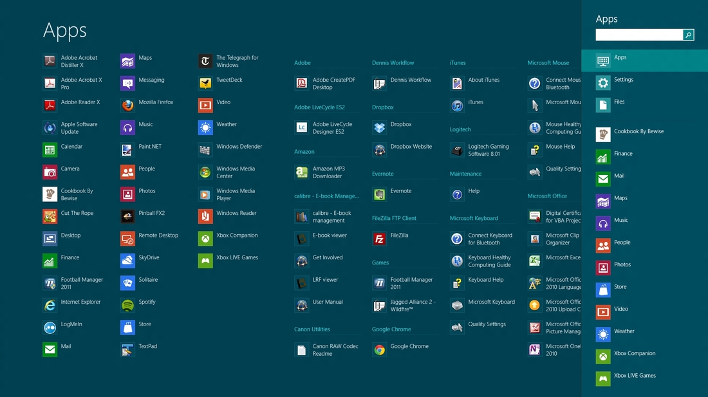Click the Microsoft Clip Organizer entry
The width and height of the screenshot is (708, 397).
554,239
